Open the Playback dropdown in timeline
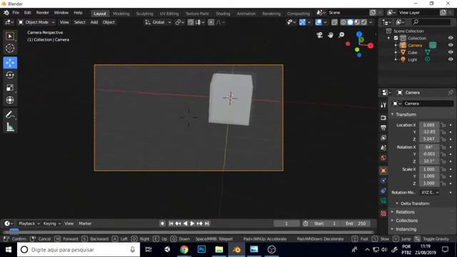Image resolution: width=457 pixels, height=257 pixels. [29, 223]
